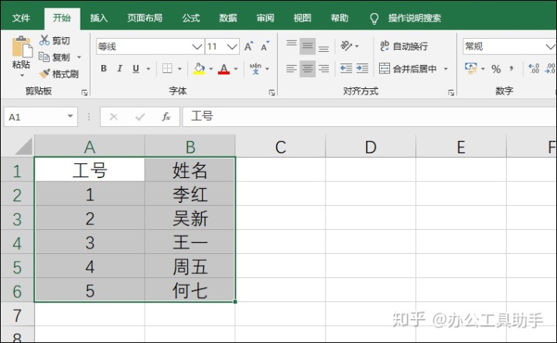Switch to Review (审阅) tab

click(265, 18)
